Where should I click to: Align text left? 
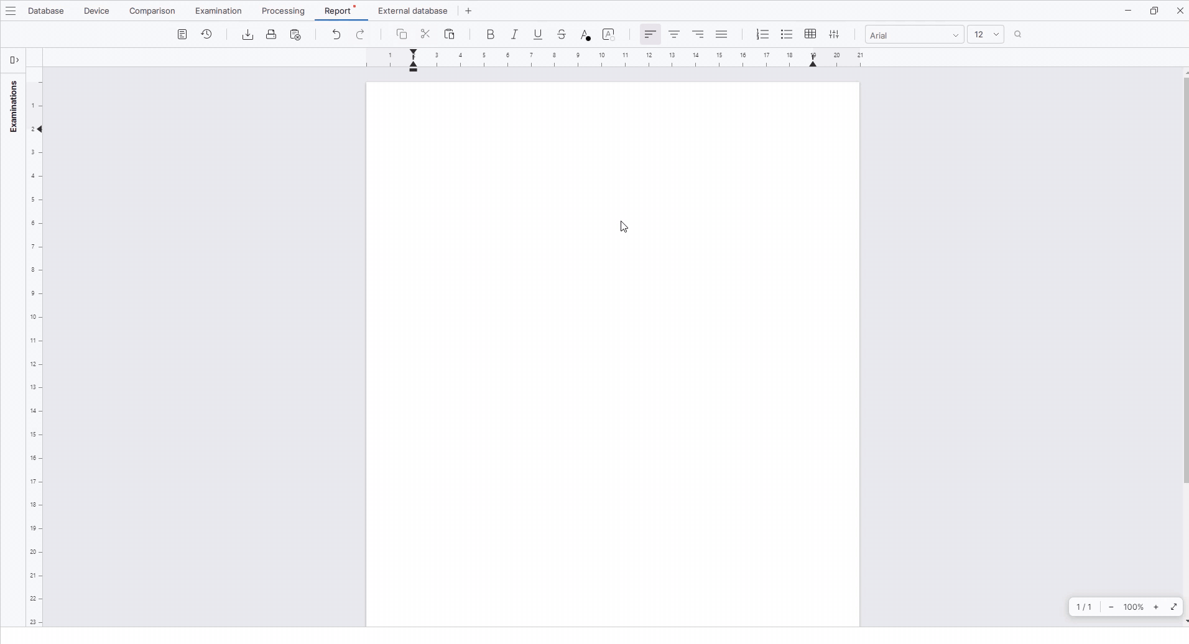pos(650,35)
